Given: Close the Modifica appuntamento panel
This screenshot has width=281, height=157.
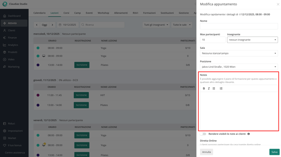Looking at the screenshot, I should (x=278, y=4).
